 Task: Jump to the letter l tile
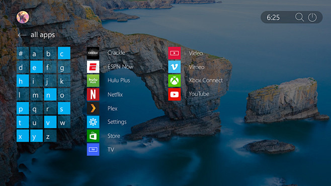pyautogui.click(x=23, y=95)
